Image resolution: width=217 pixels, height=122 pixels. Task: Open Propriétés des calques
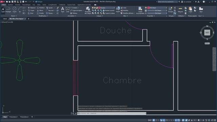(88, 11)
